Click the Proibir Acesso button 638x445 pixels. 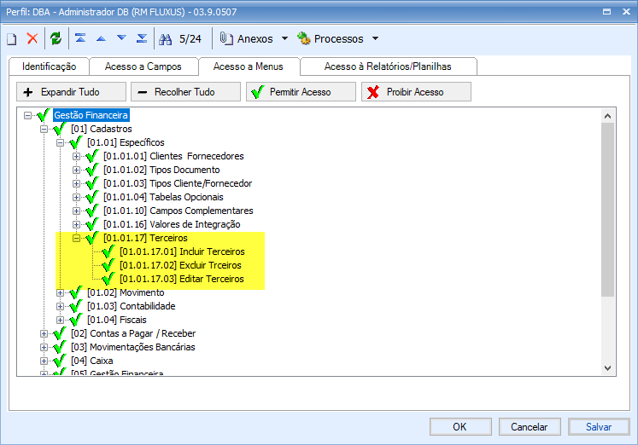(x=416, y=92)
